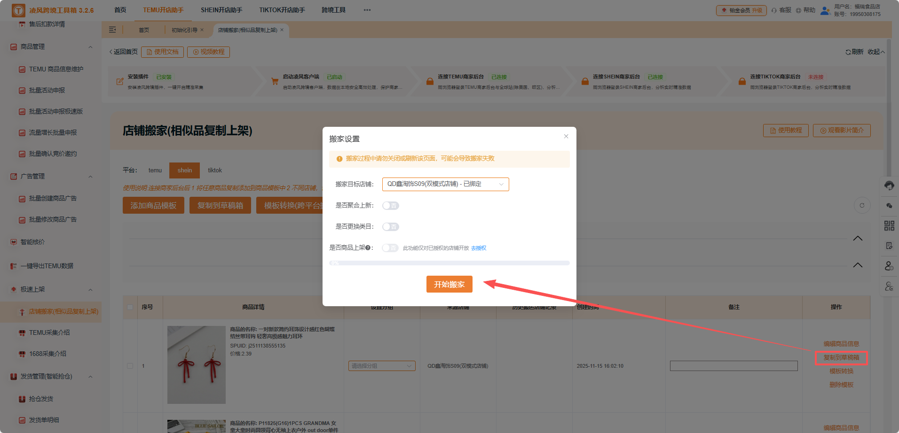Click the WeChat chat icon on right sidebar
This screenshot has height=433, width=899.
click(889, 205)
